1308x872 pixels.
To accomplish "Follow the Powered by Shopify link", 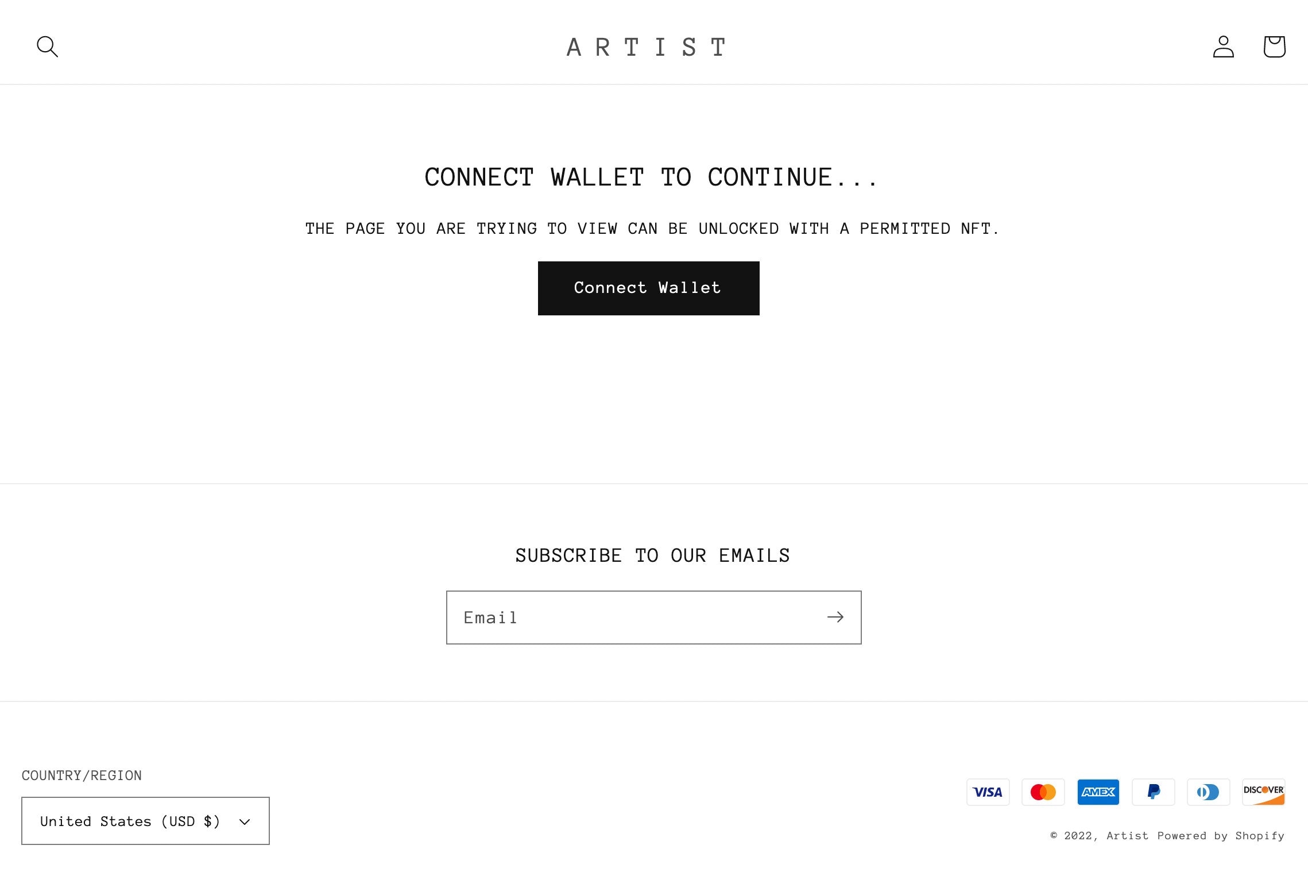I will coord(1221,836).
